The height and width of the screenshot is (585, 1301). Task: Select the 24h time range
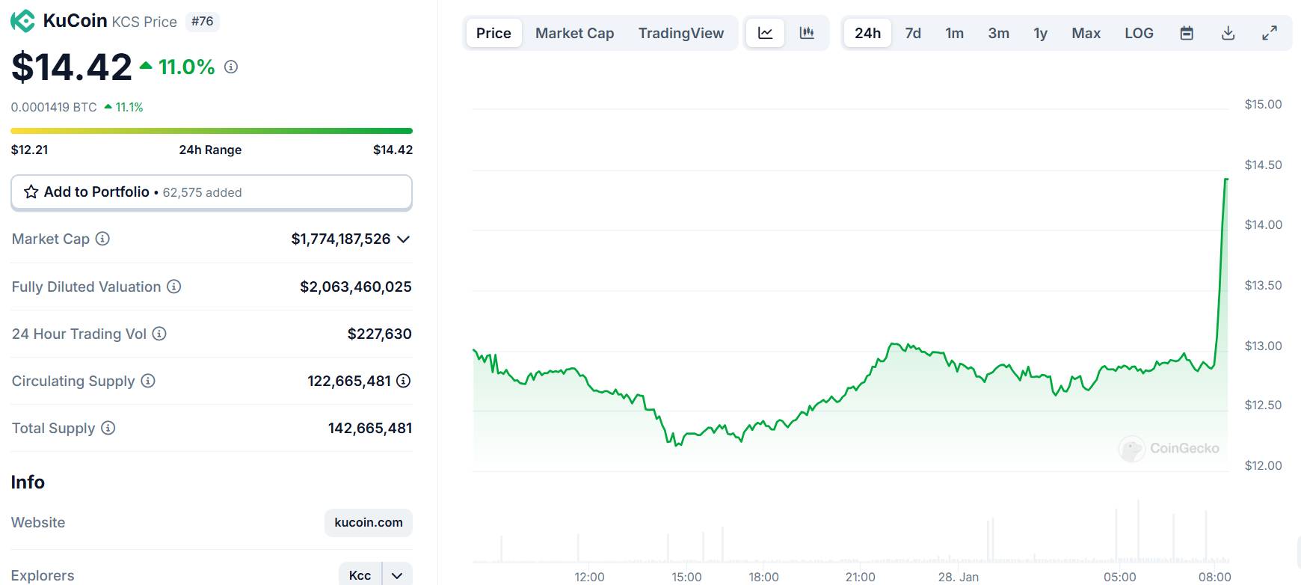point(867,33)
